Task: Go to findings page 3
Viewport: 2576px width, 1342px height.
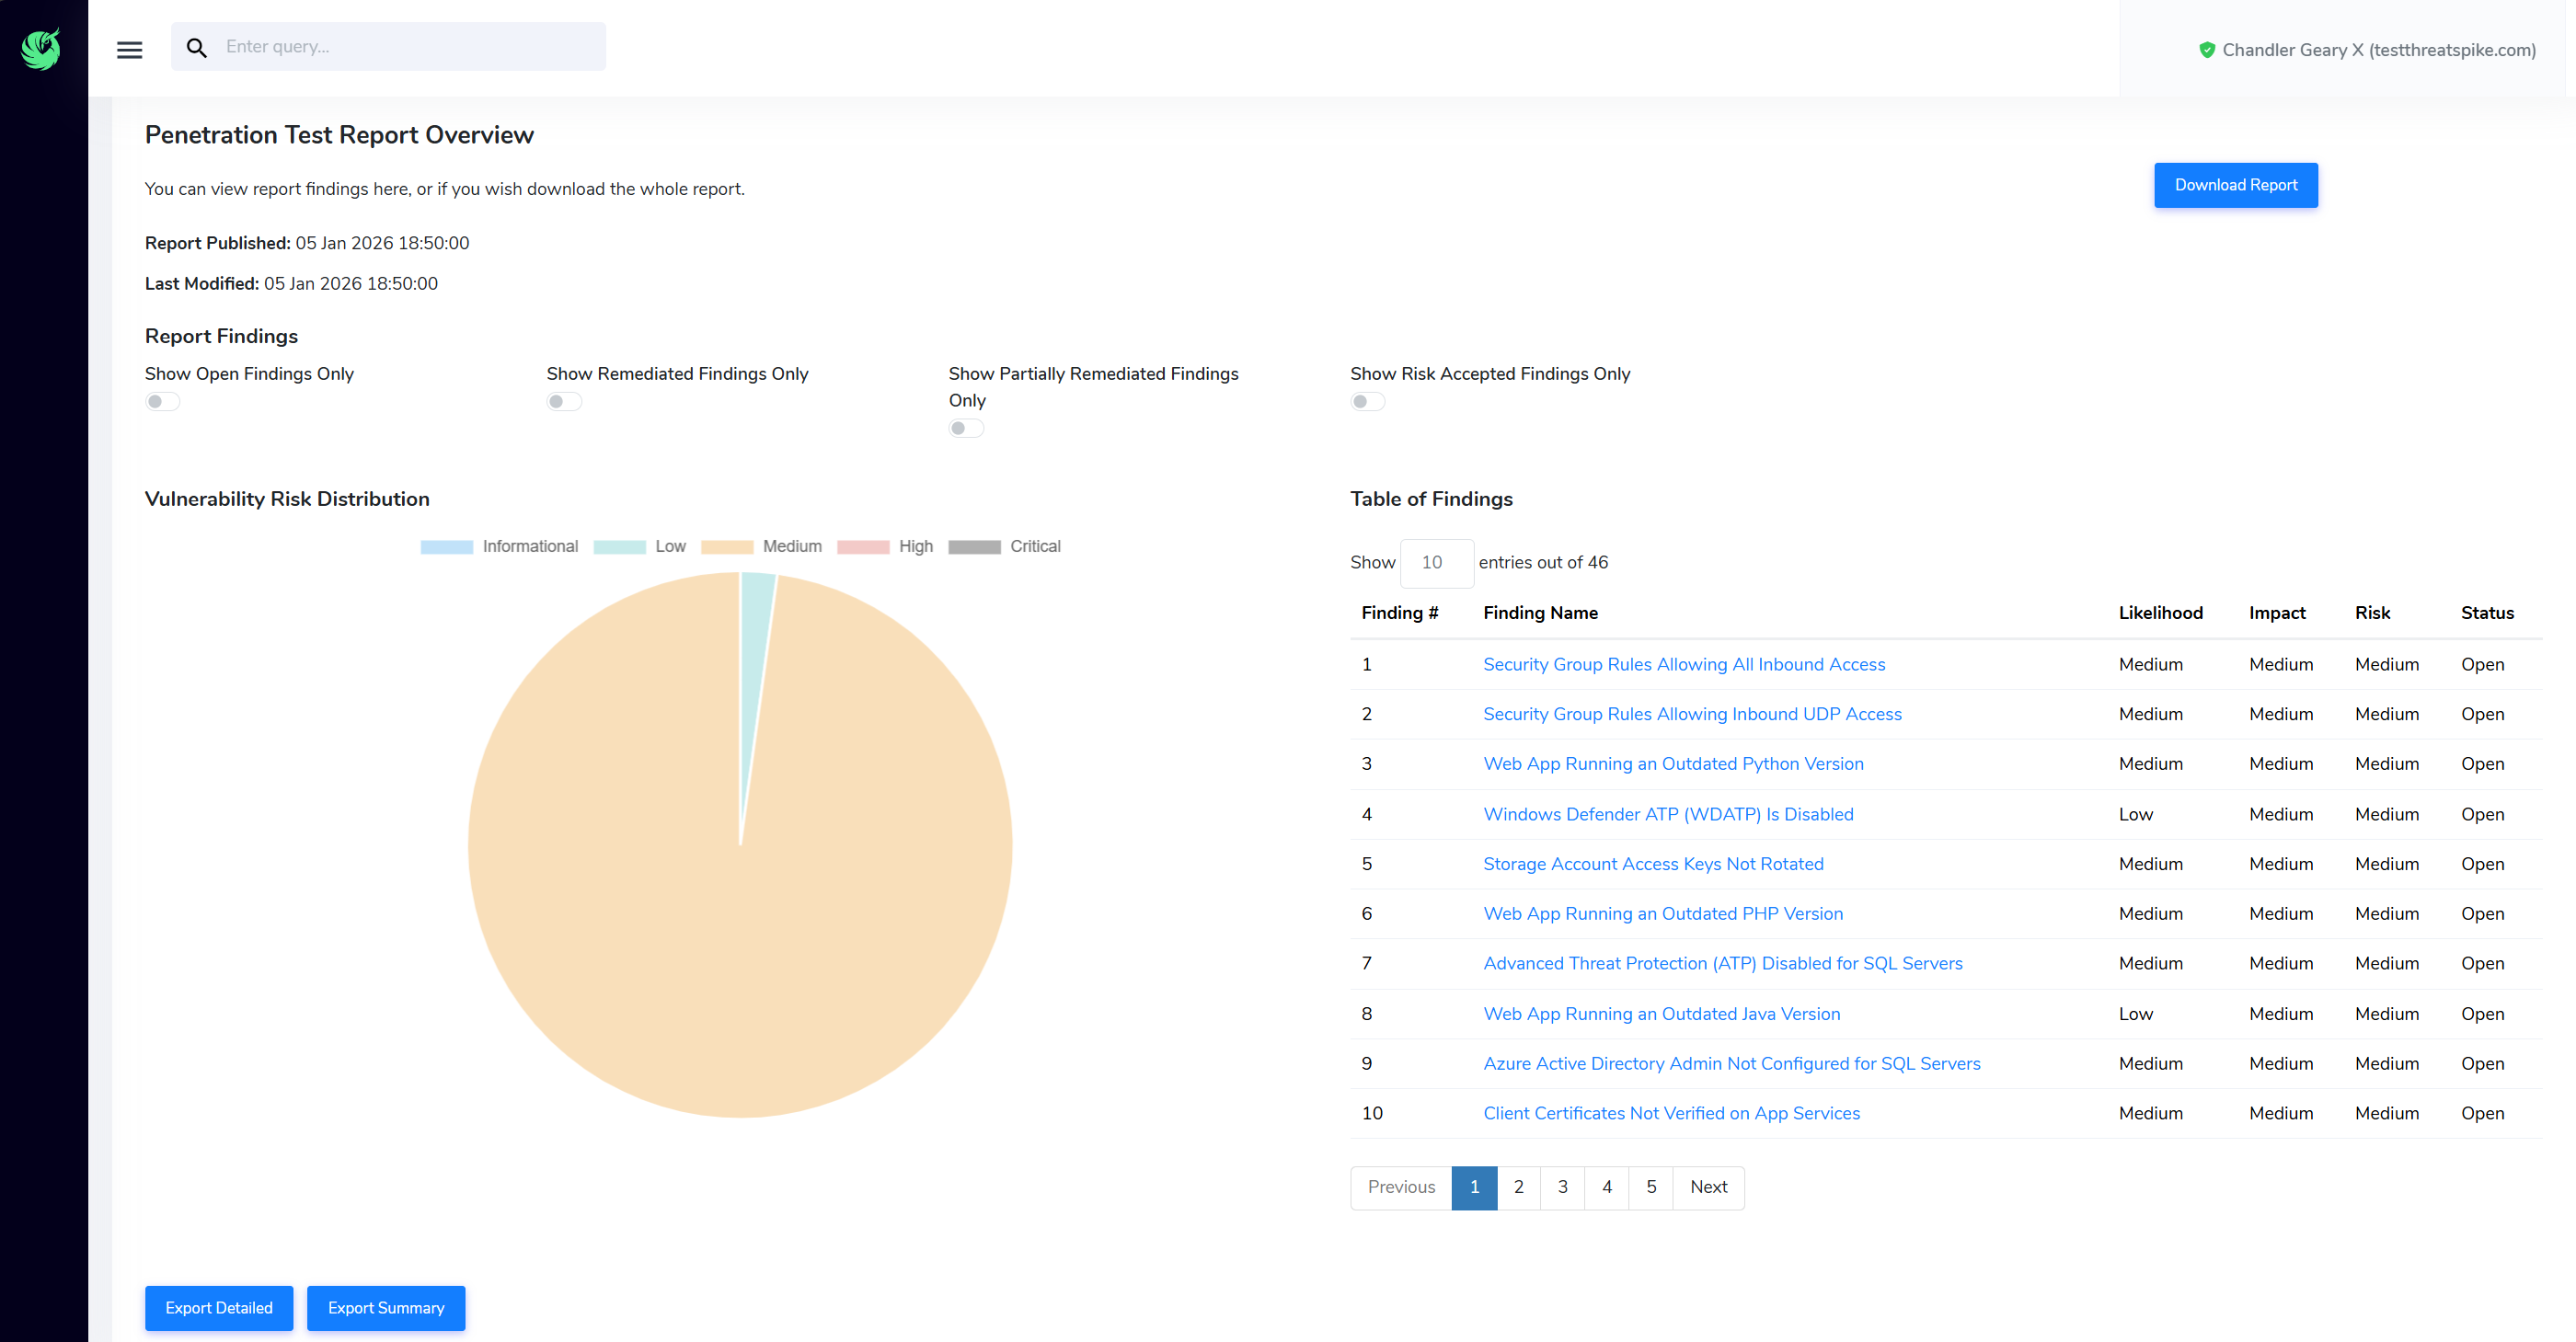Action: coord(1562,1187)
